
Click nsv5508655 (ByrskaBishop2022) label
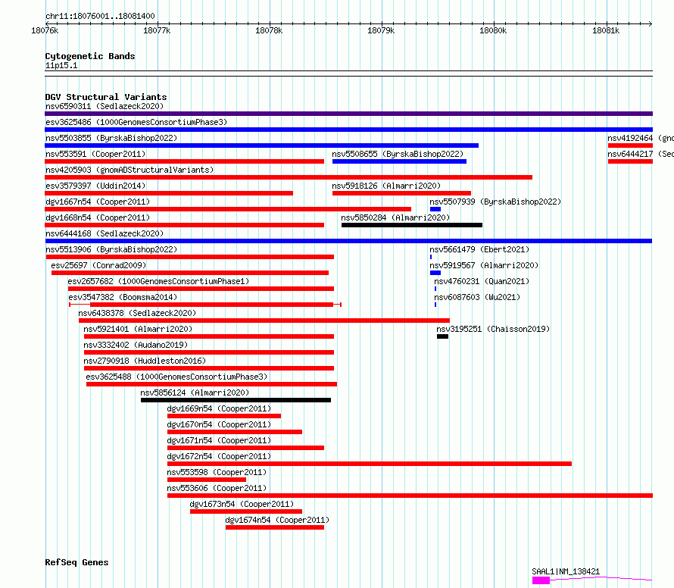click(398, 154)
